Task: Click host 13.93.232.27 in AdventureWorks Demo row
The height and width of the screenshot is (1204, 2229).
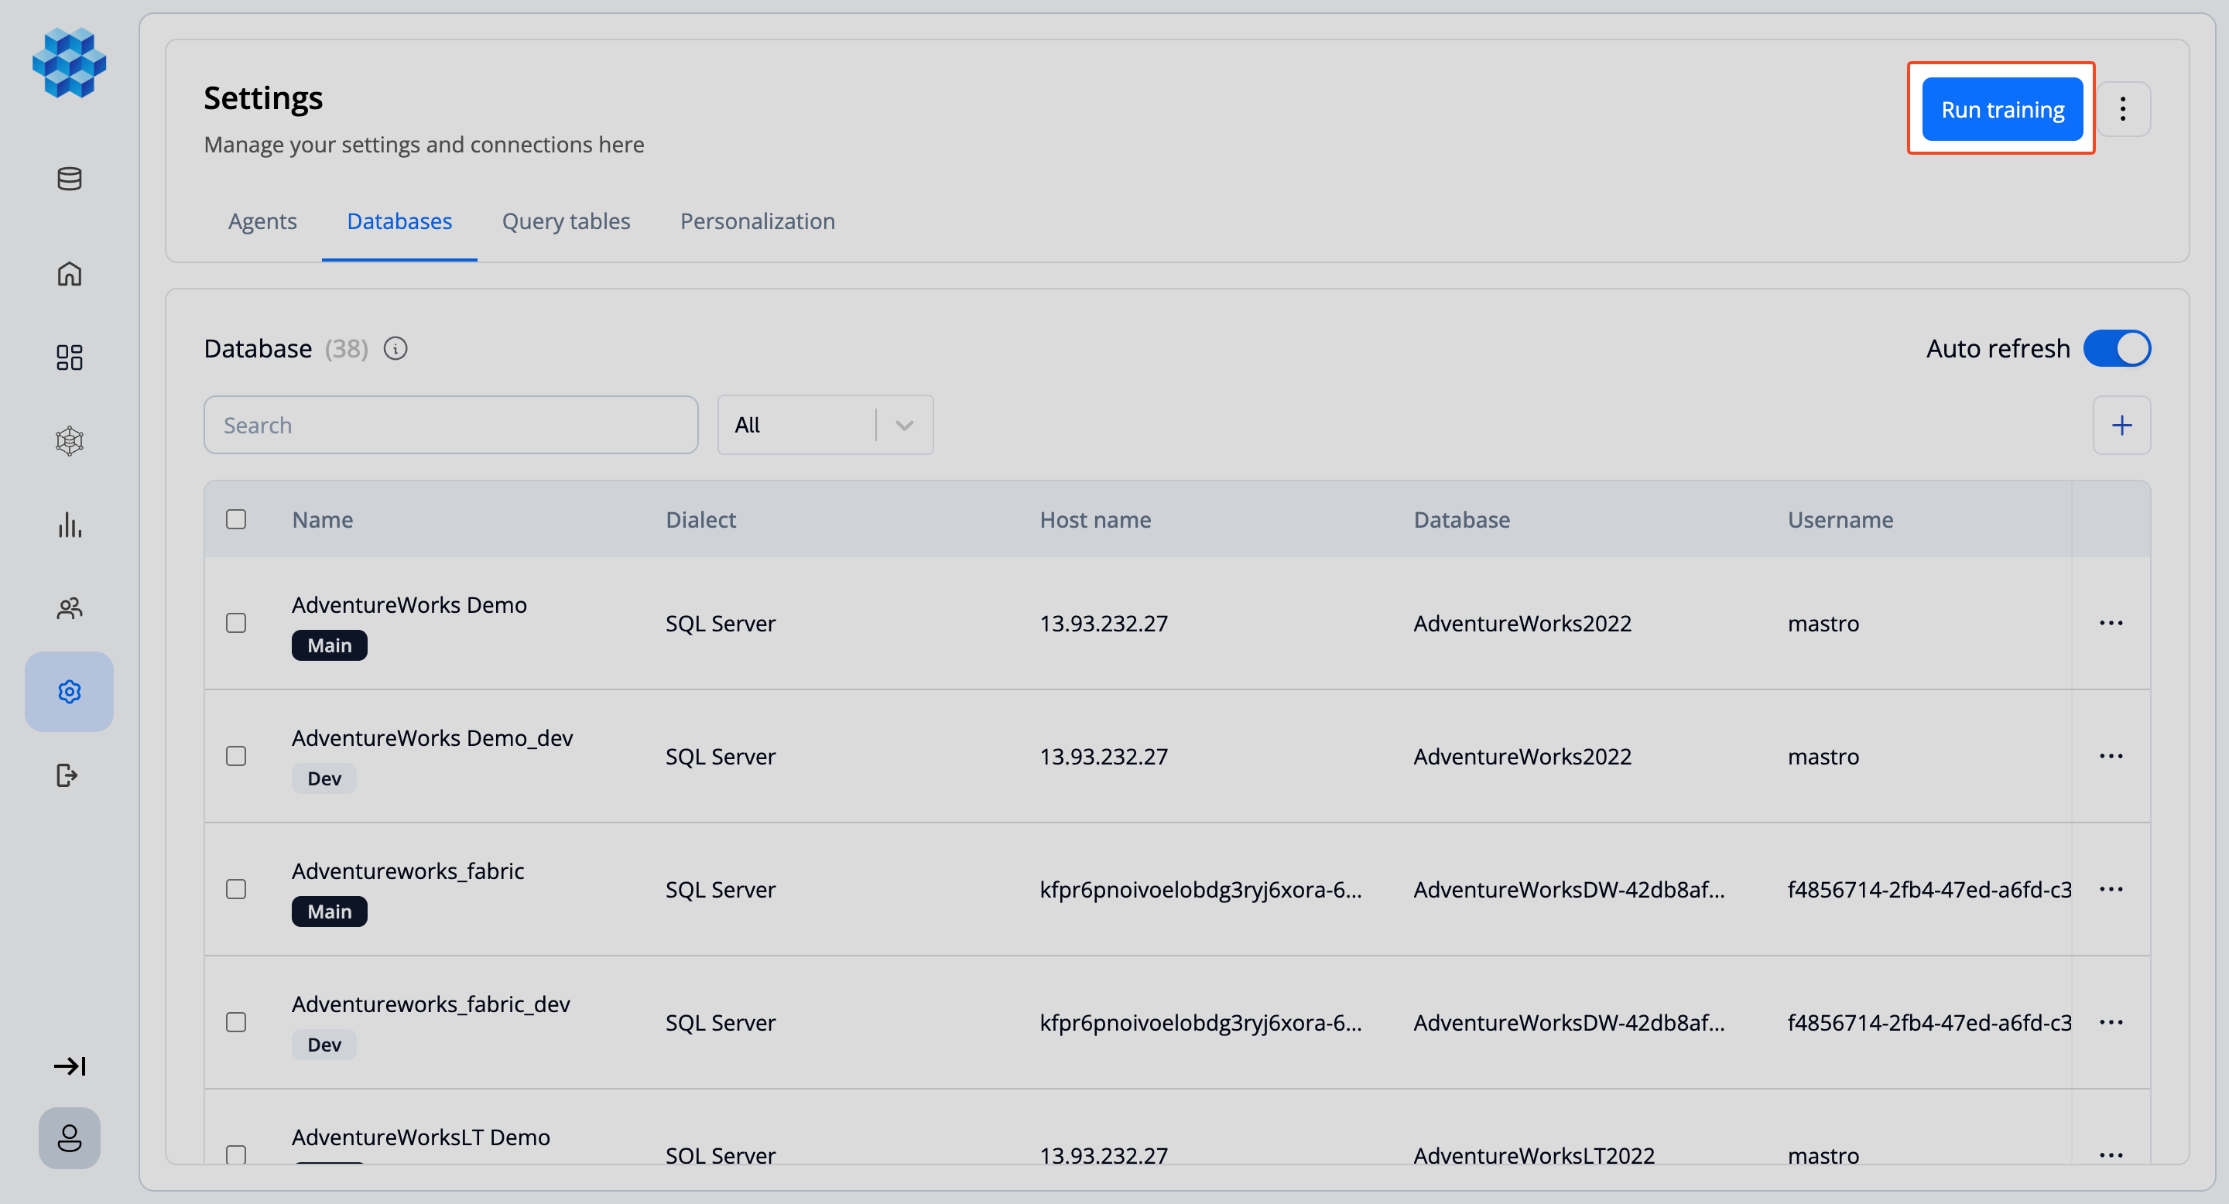Action: point(1103,624)
